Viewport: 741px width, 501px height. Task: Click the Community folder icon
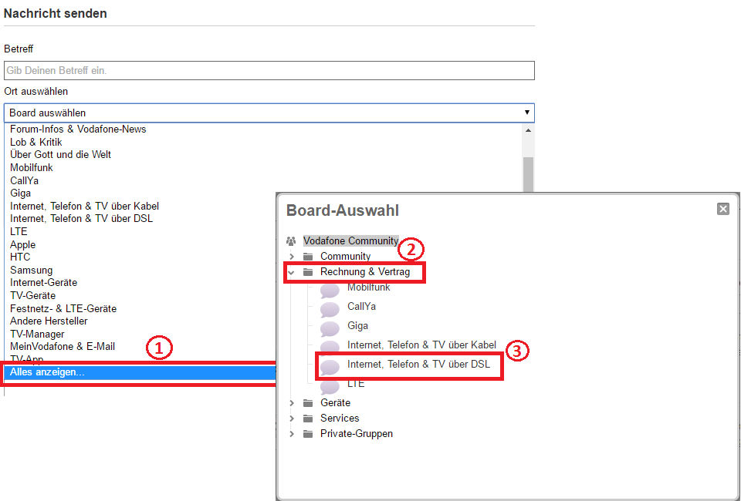point(308,257)
